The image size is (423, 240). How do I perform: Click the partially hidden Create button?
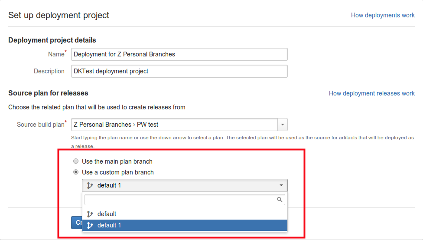(x=77, y=223)
